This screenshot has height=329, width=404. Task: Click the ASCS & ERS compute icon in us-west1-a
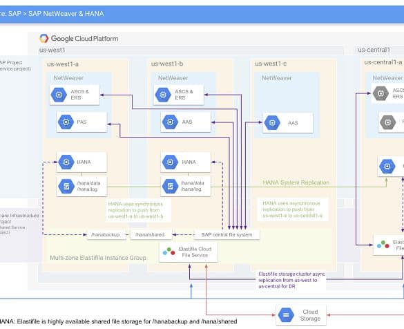coord(59,95)
